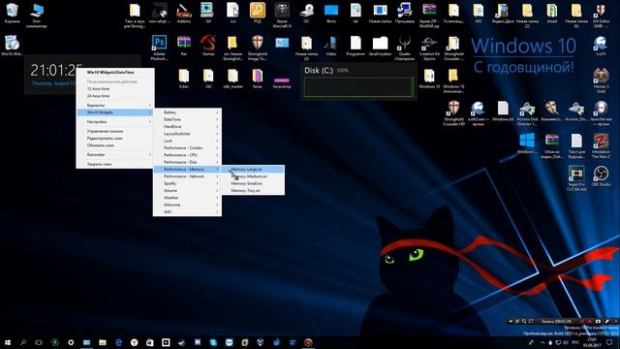Open the Stronghold Crusader HD shortcut
Screen dimensions: 620x349
coord(453,113)
